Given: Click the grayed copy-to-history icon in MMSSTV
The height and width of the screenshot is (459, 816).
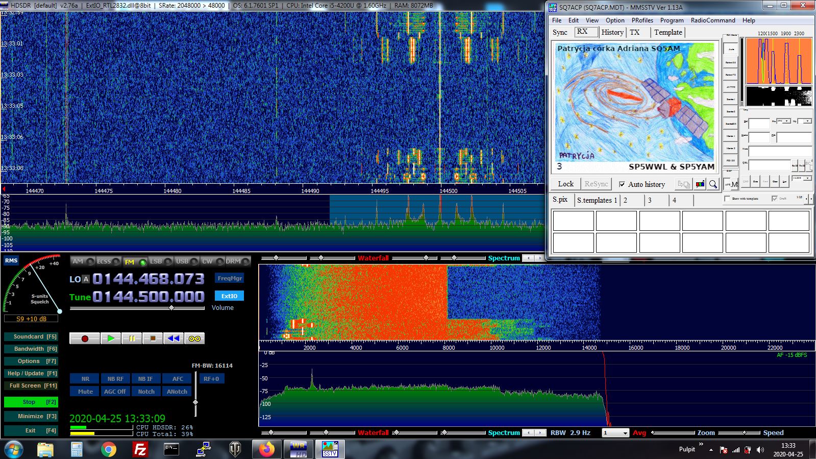Looking at the screenshot, I should (684, 184).
